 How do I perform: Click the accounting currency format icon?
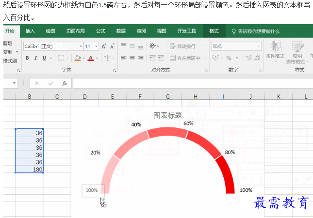point(215,58)
